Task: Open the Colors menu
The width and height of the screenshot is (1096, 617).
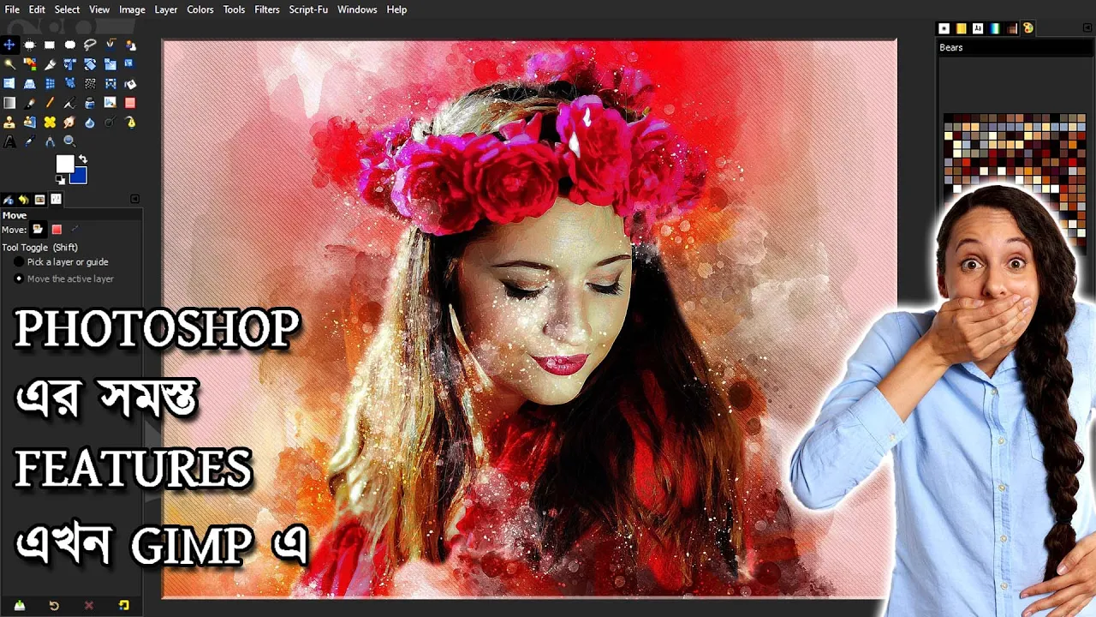Action: 200,9
